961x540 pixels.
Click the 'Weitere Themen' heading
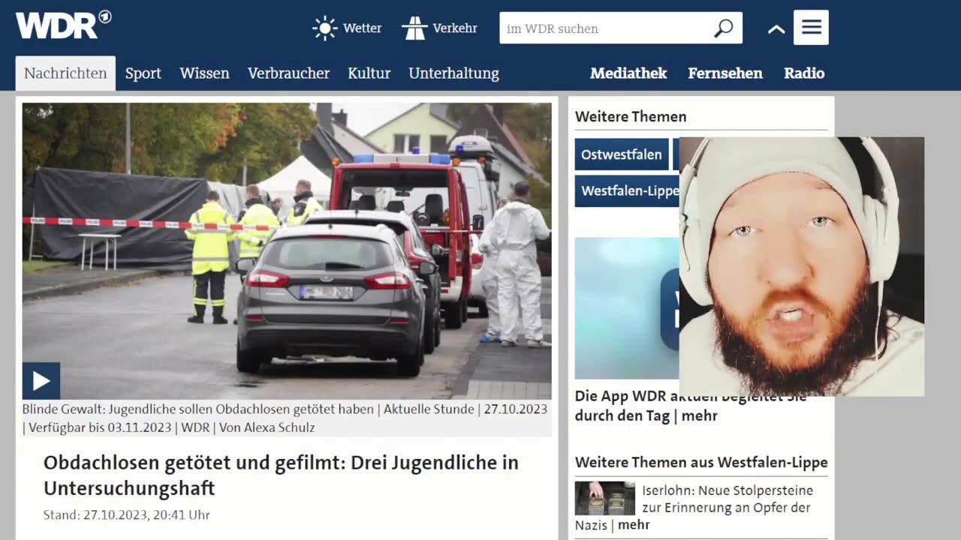pyautogui.click(x=631, y=116)
